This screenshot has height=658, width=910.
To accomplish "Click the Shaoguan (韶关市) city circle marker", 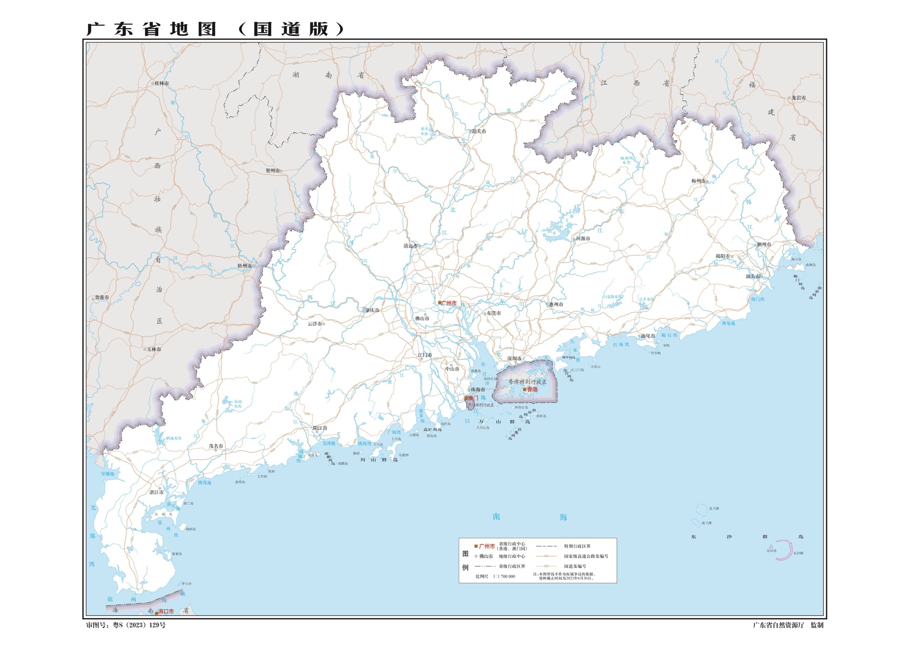I will click(x=470, y=131).
